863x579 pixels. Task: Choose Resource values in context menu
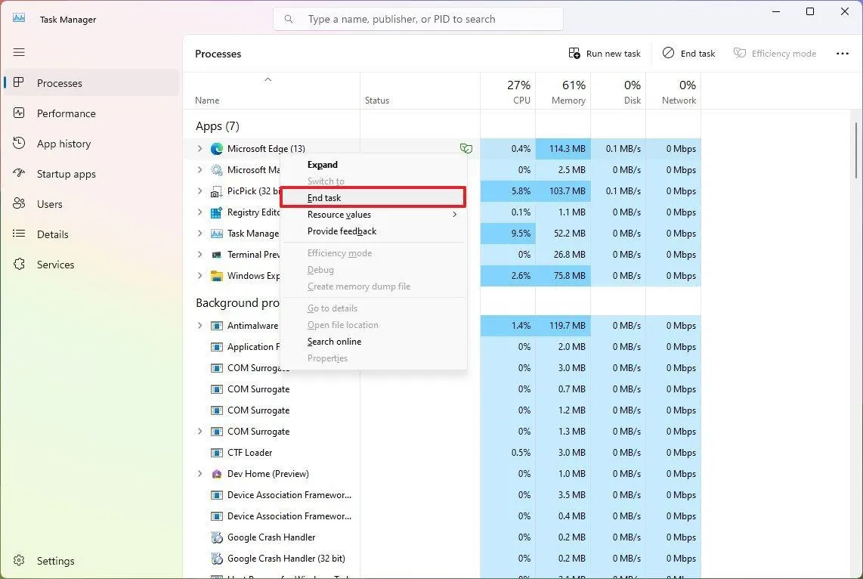click(373, 215)
